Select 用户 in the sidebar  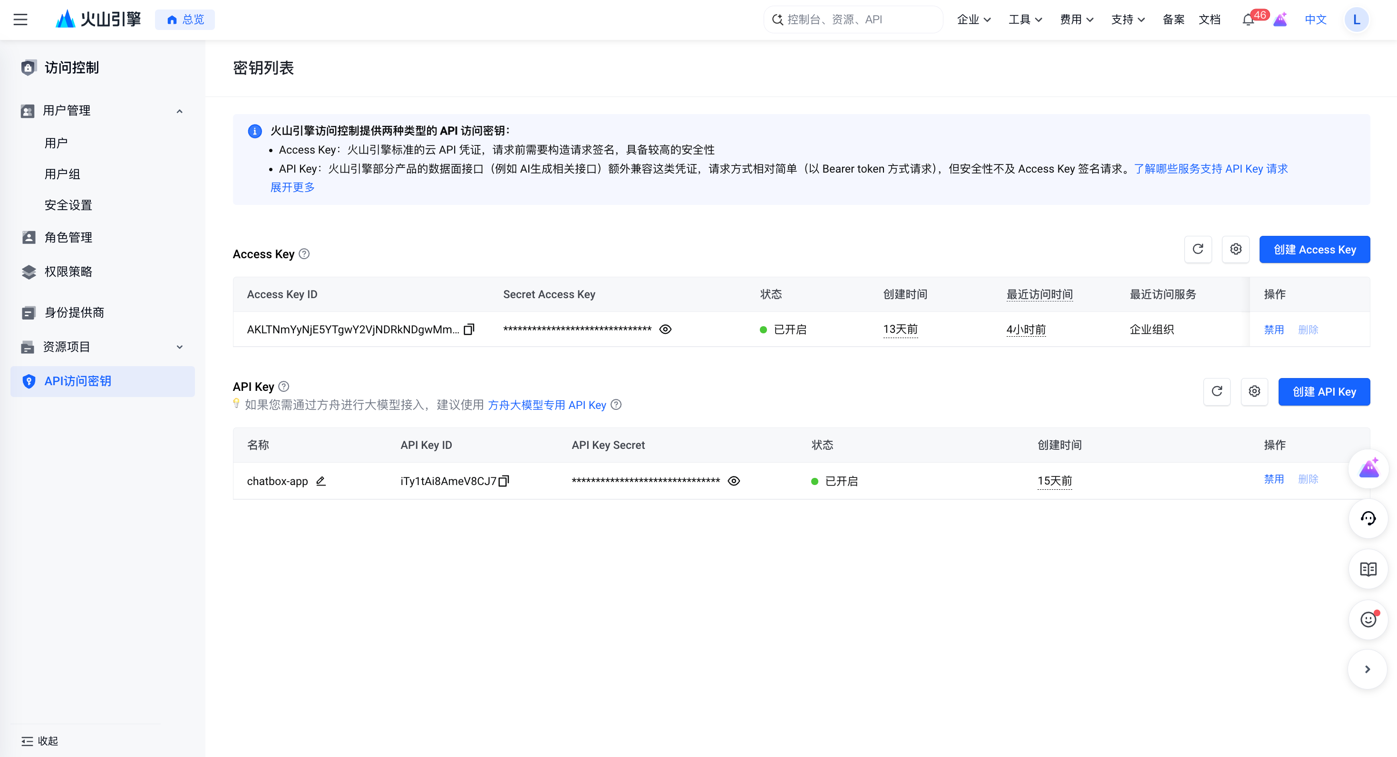point(57,143)
